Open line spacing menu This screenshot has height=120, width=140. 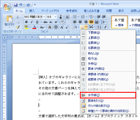click(x=104, y=22)
